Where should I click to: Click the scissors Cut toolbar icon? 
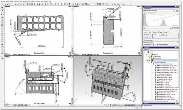pos(16,4)
